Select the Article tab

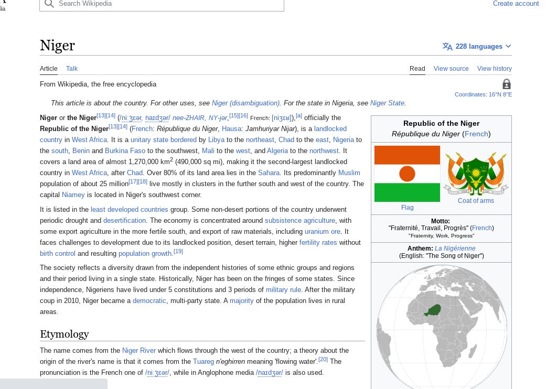(49, 69)
